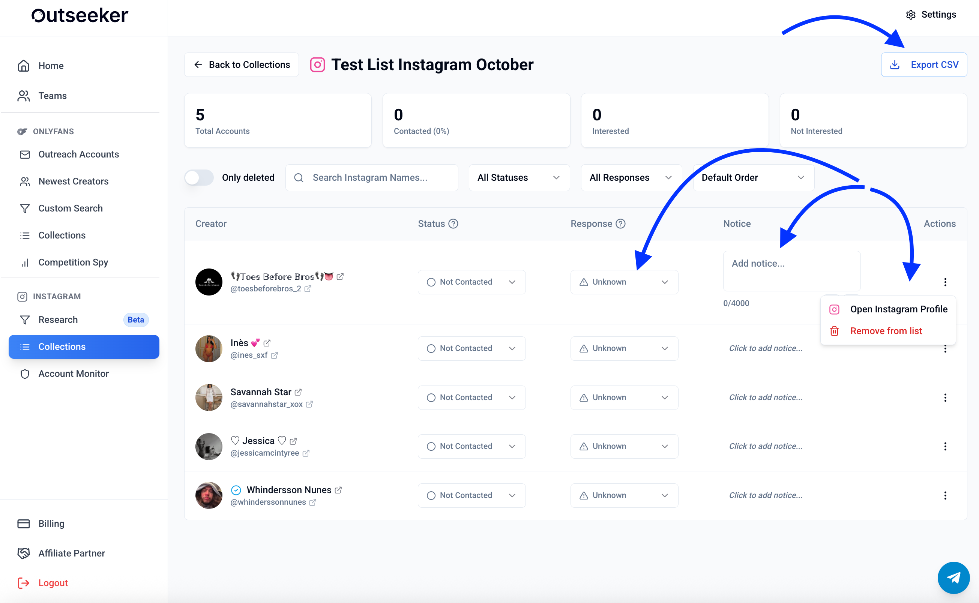Choose Remove from list in the menu

(x=888, y=331)
